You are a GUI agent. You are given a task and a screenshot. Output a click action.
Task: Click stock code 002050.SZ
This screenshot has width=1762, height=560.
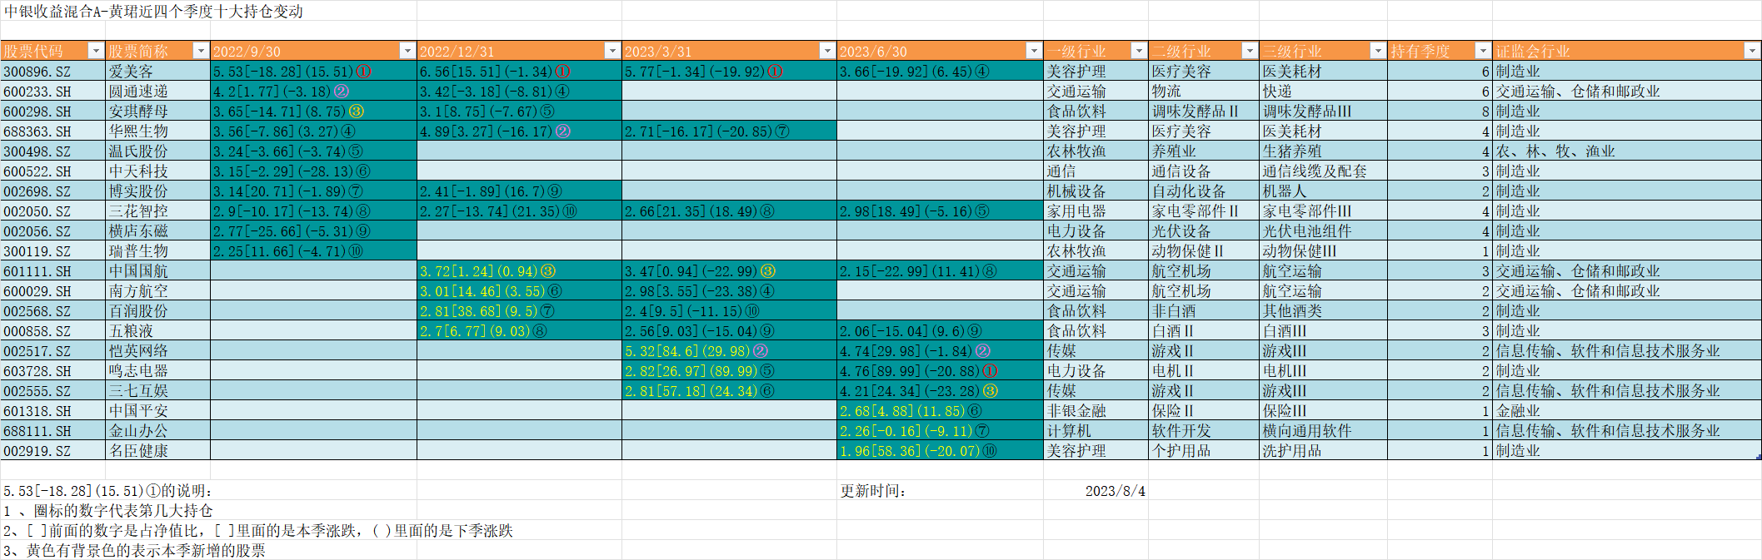pos(52,211)
